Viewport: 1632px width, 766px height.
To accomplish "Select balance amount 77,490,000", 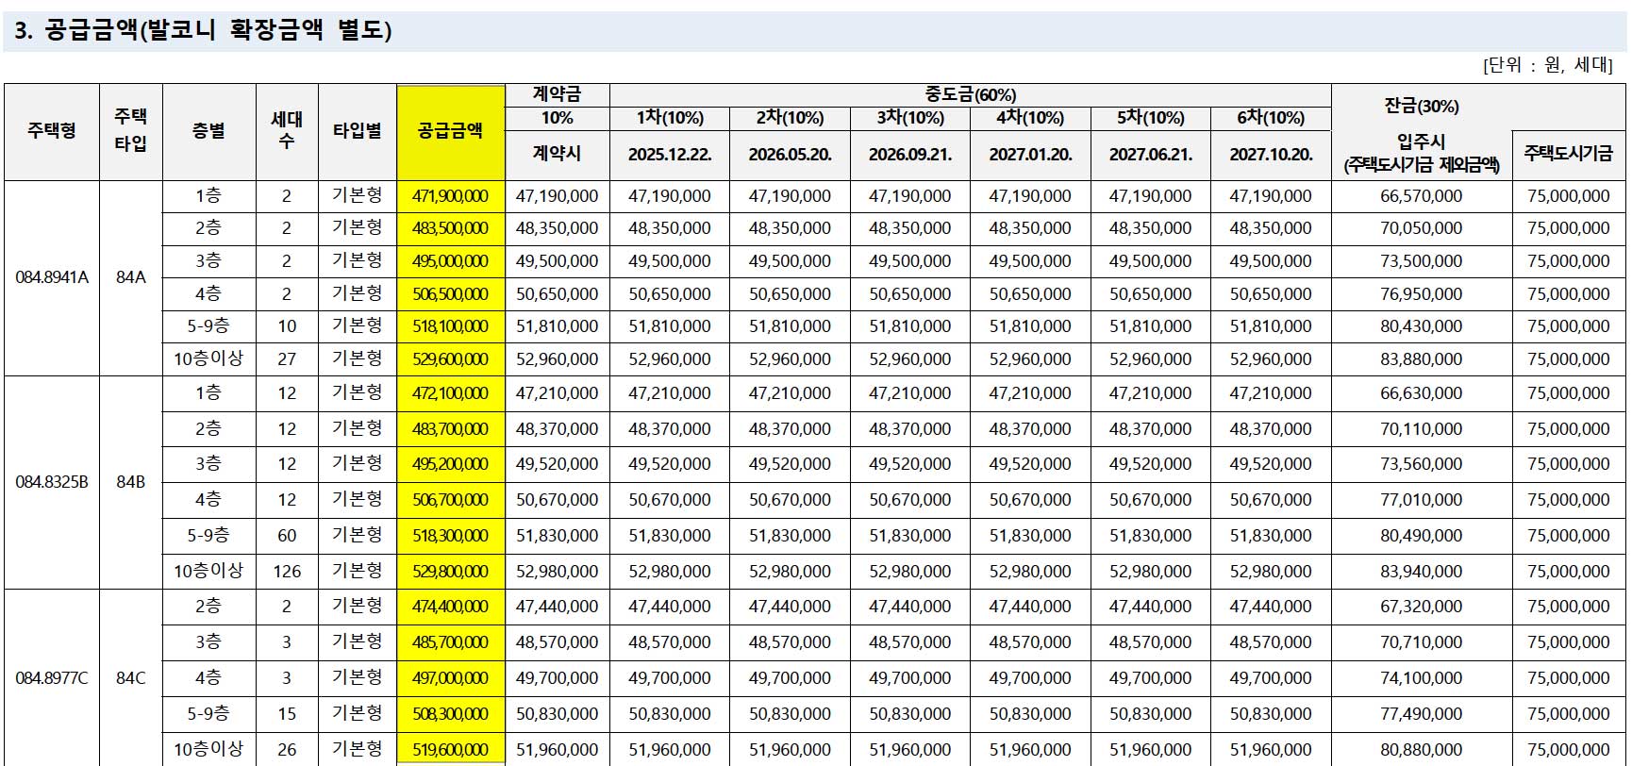I will [1422, 714].
